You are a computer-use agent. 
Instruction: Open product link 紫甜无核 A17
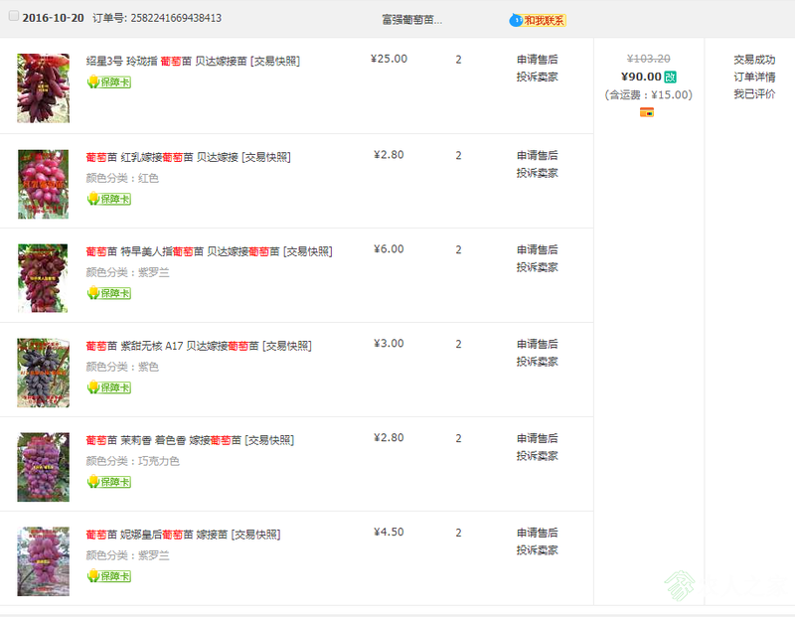coord(199,346)
